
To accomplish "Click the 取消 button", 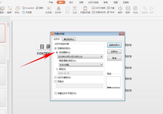I will (114, 58).
